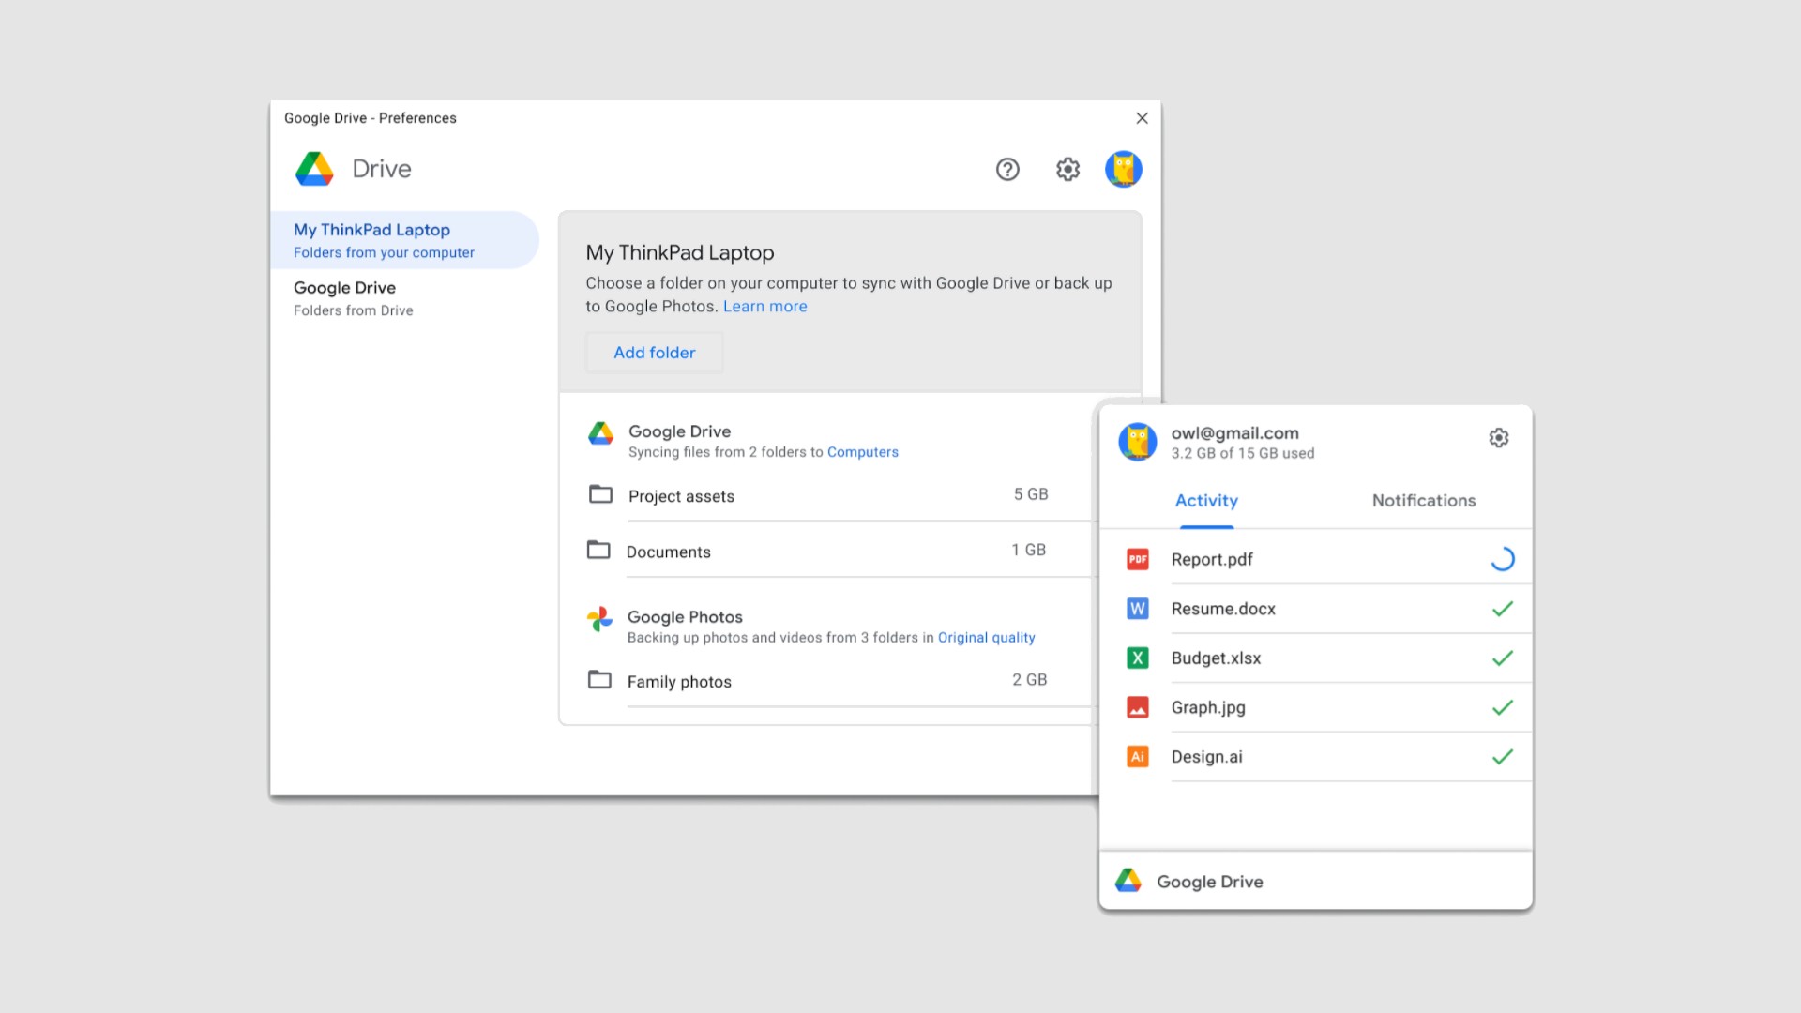Click image icon for Graph.jpg

[x=1138, y=707]
